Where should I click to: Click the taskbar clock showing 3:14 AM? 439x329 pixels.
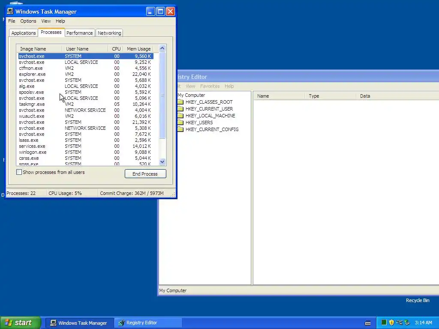pyautogui.click(x=423, y=323)
